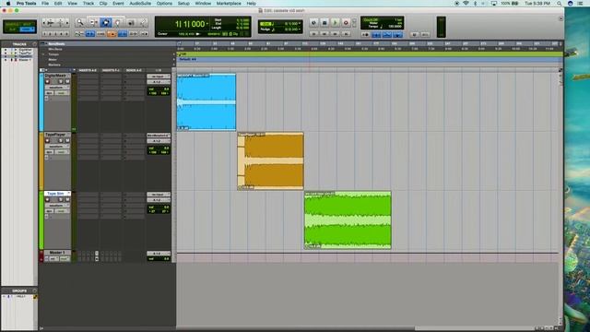
Task: Select the Master 1 track name
Action: pyautogui.click(x=57, y=253)
